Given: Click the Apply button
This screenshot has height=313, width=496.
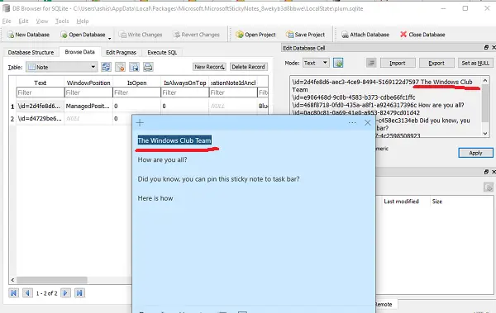Looking at the screenshot, I should coord(475,153).
